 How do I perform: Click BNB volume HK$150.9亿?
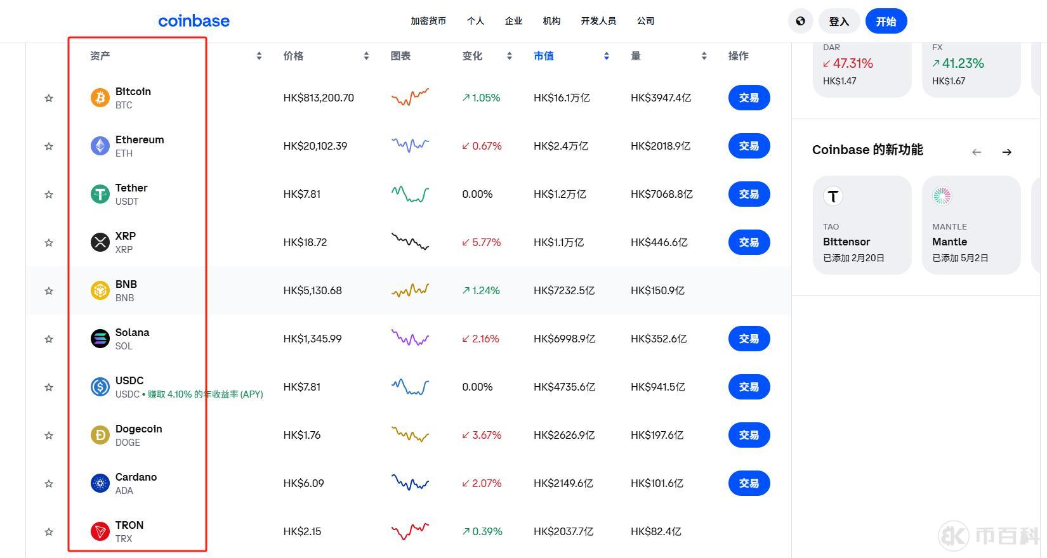tap(657, 290)
